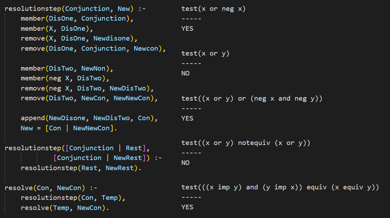Select the member(DisOne, Conjunction) line
Viewport: 390px width, 218px height.
77,19
